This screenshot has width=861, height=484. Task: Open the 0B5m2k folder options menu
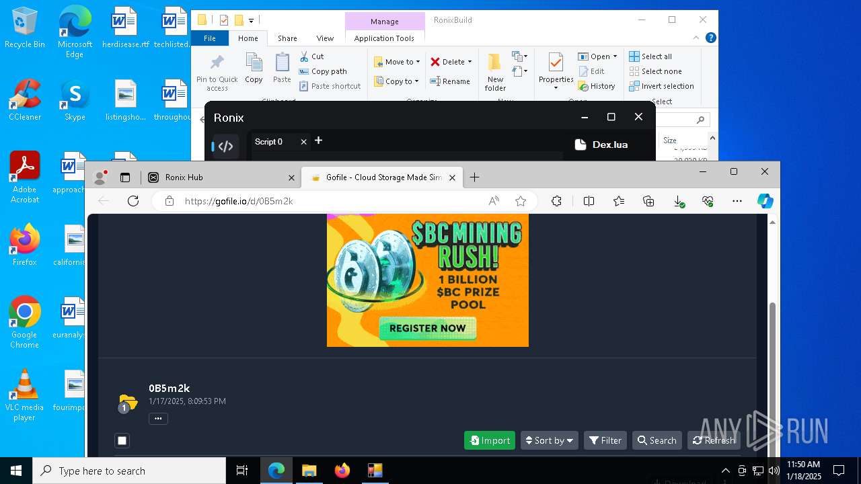pos(158,419)
